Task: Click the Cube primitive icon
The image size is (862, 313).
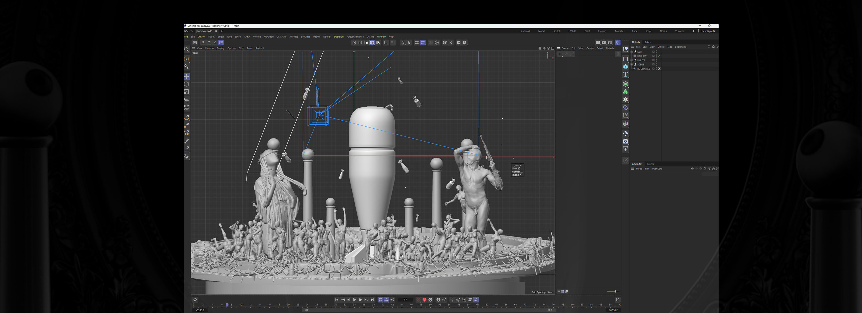Action: click(x=626, y=67)
